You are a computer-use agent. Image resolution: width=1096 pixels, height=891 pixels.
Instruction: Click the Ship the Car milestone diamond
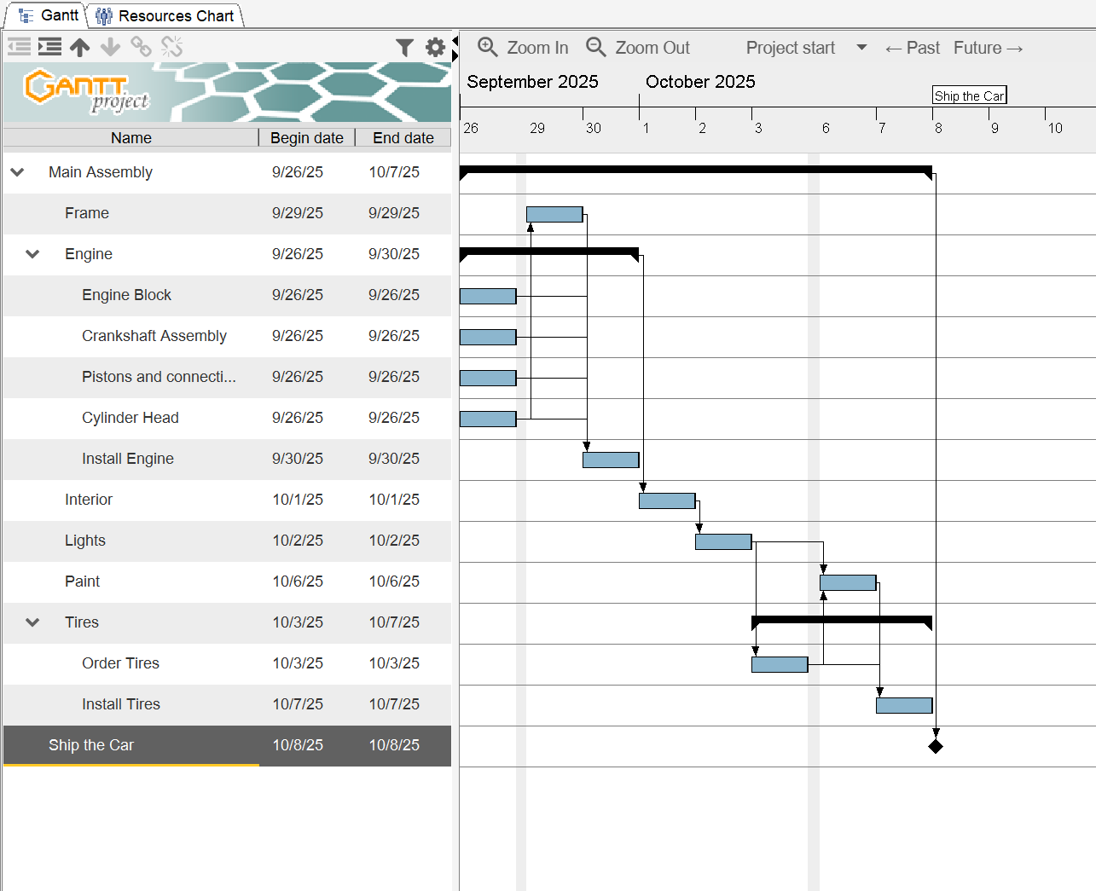coord(936,746)
